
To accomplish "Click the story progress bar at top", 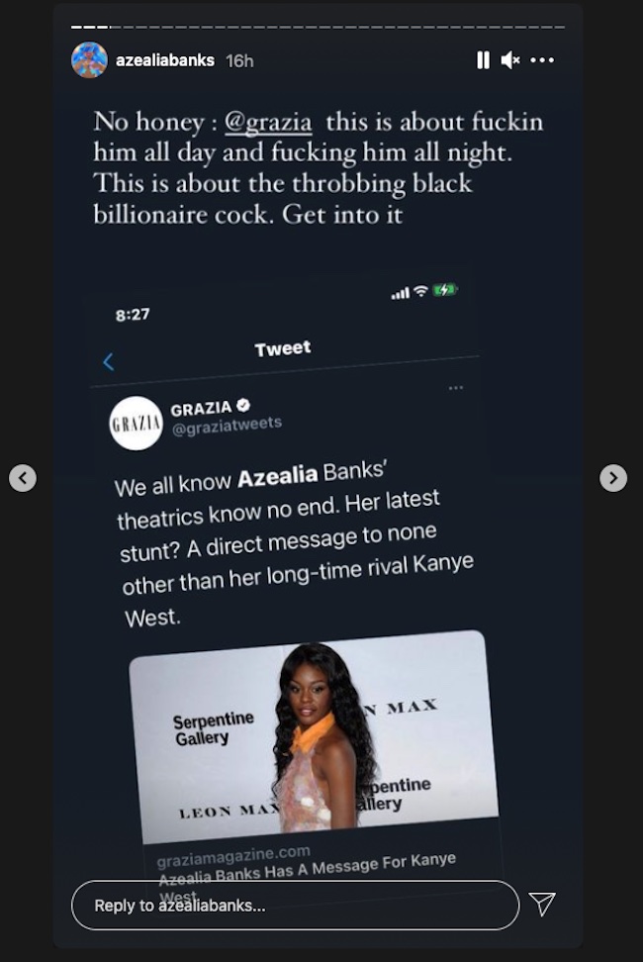I will [x=318, y=27].
